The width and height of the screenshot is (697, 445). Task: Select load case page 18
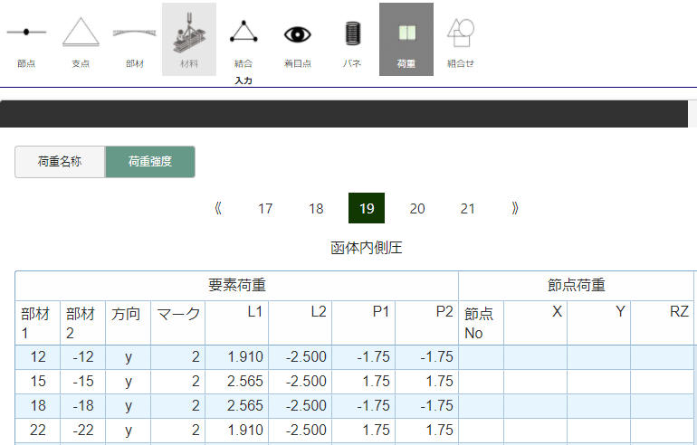[x=316, y=208]
